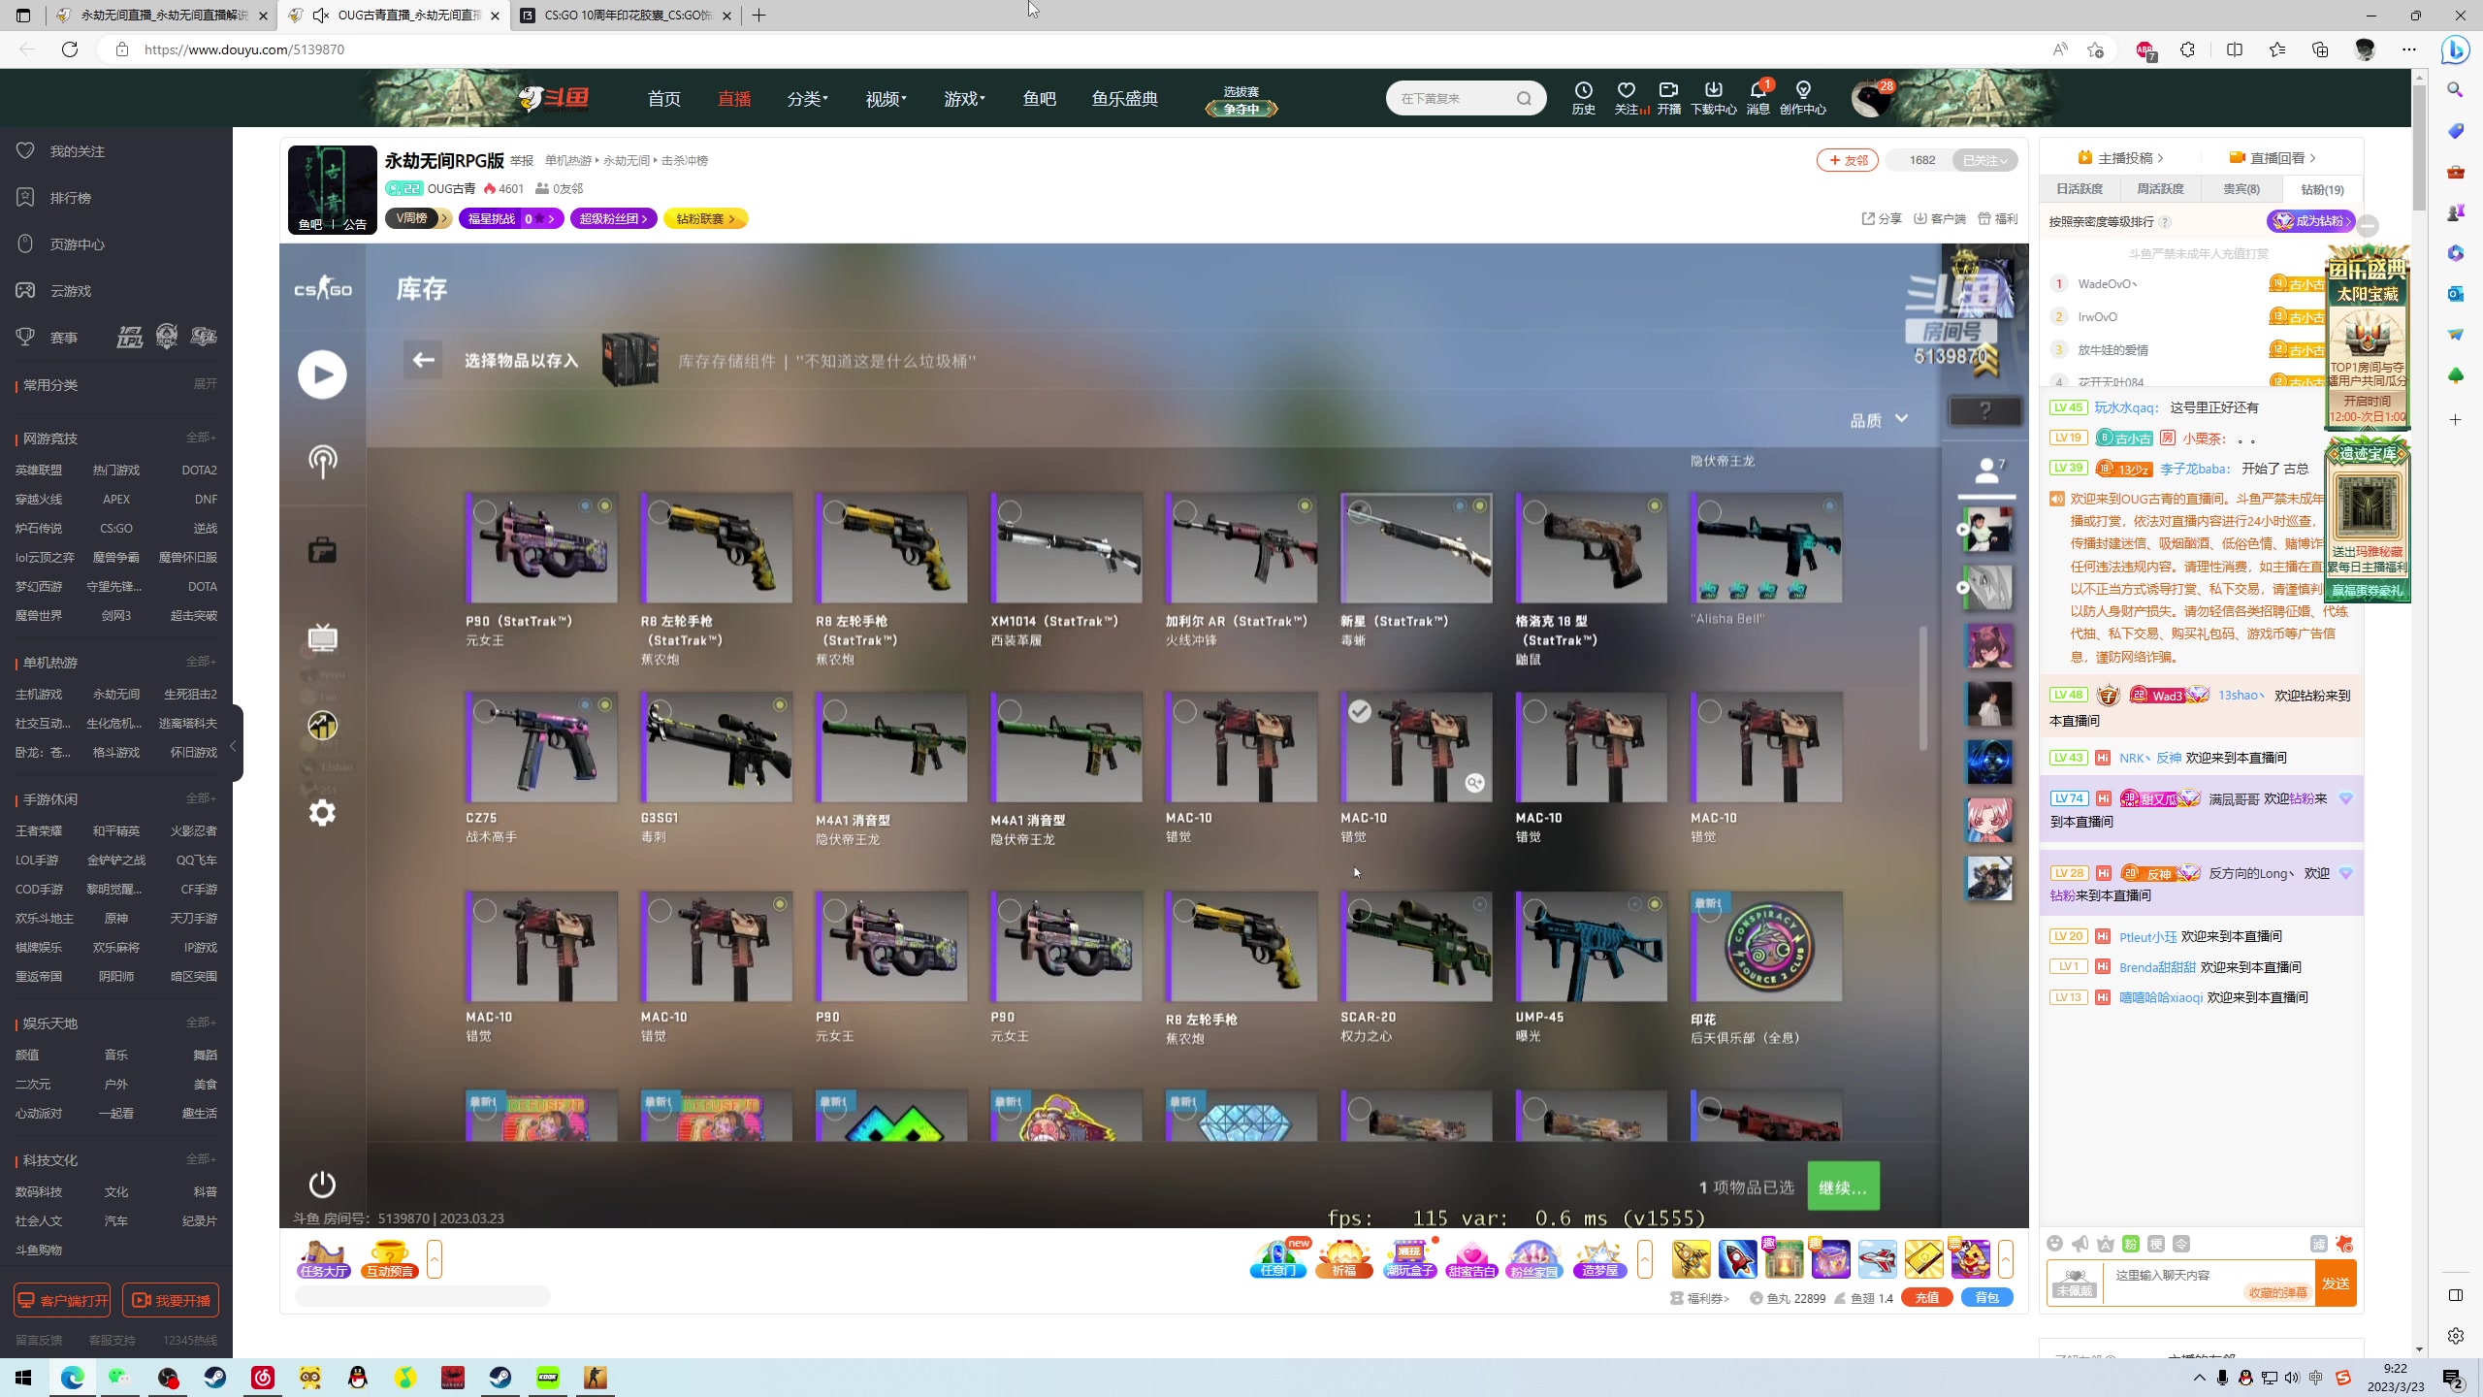Click the search magnifier in Douyu search box

[1525, 98]
